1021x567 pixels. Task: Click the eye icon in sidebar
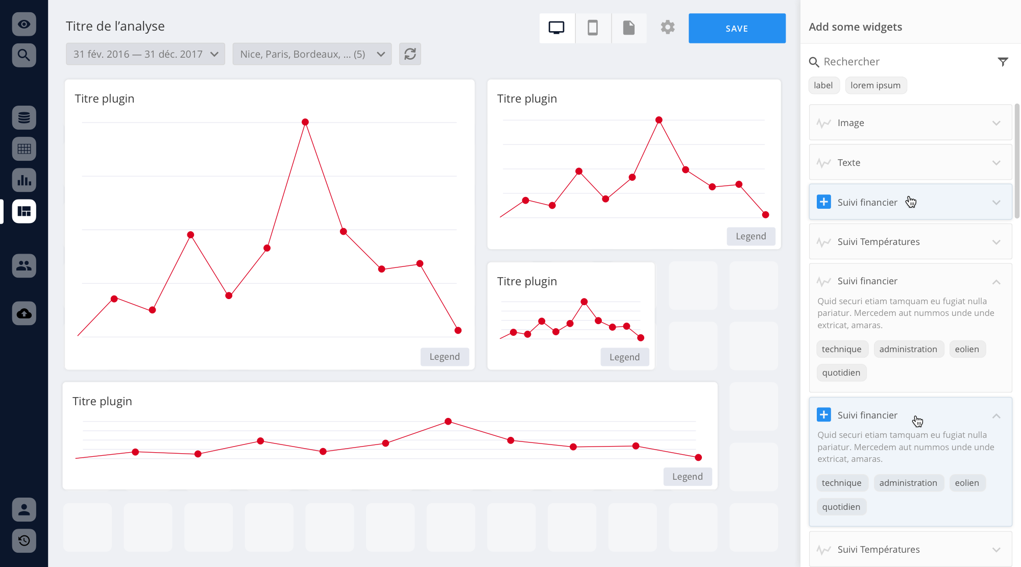pyautogui.click(x=24, y=24)
